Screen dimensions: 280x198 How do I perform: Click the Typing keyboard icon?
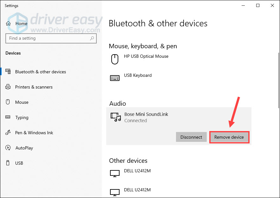pos(8,117)
